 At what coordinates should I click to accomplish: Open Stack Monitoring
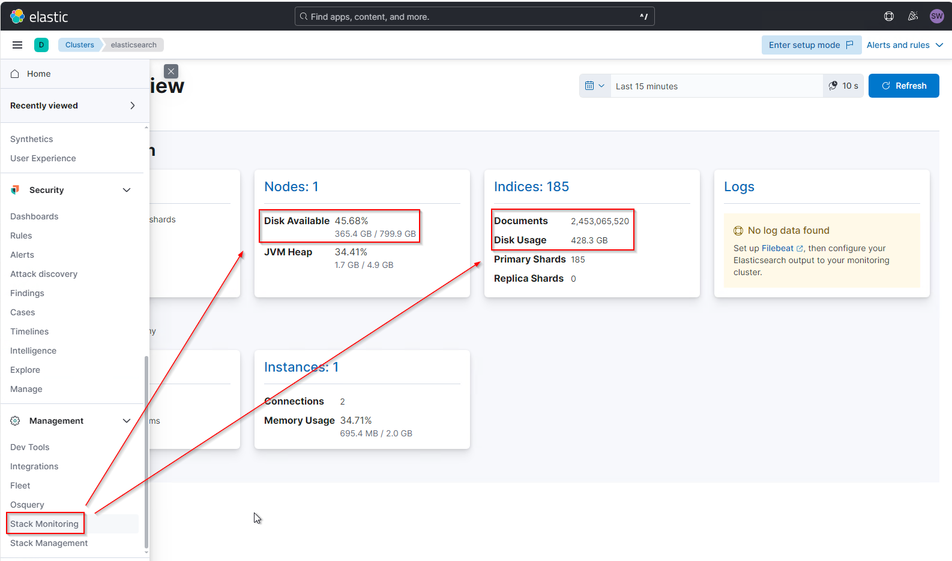[44, 524]
